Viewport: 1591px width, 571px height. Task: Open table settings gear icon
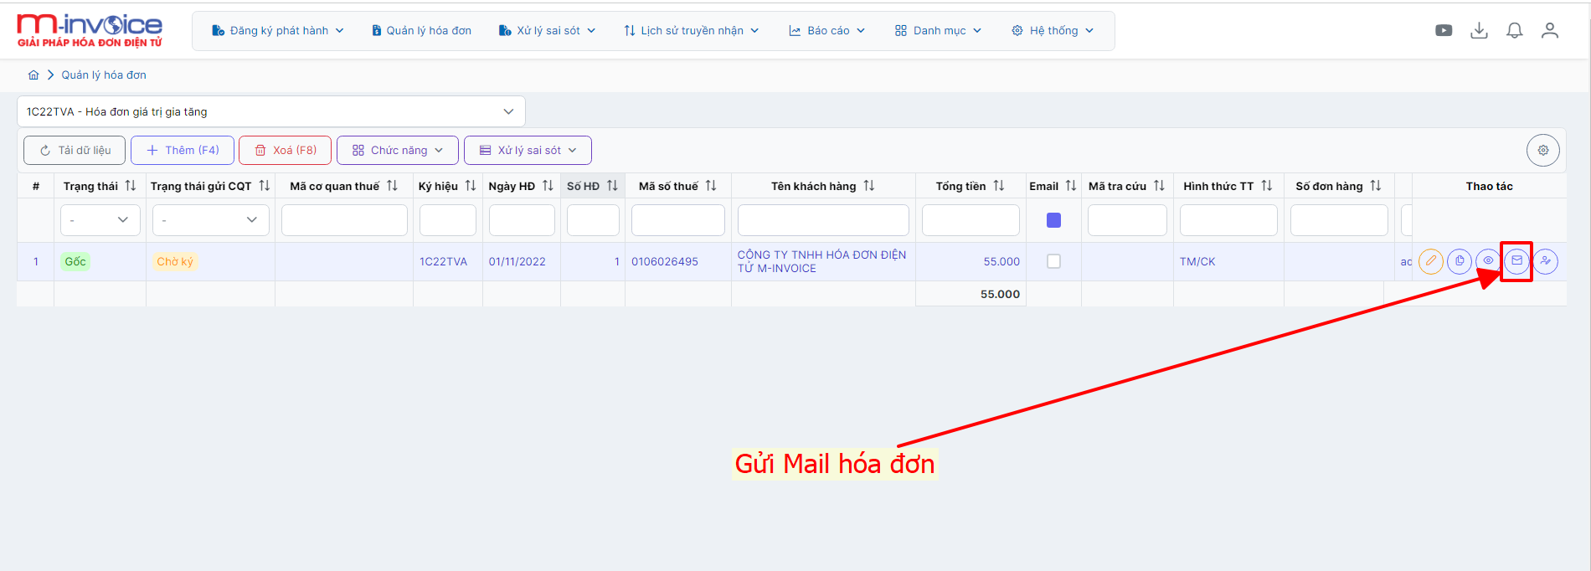point(1543,150)
